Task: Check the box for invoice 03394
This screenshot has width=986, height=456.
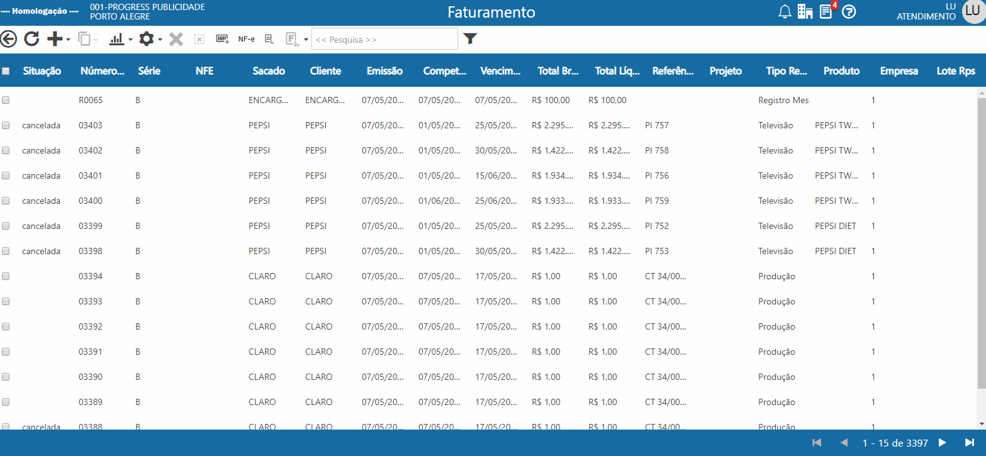Action: [x=6, y=276]
